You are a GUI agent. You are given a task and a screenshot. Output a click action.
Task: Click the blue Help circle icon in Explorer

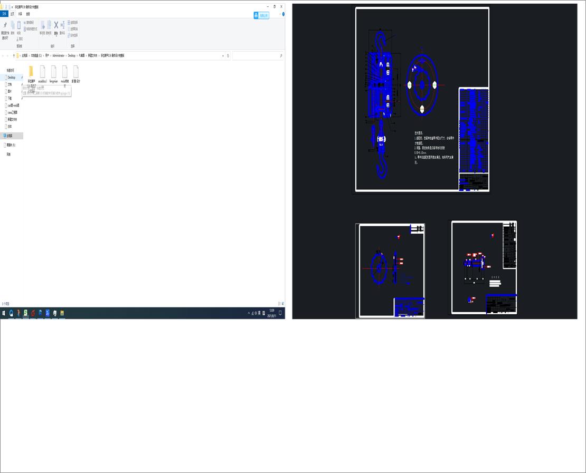coord(283,14)
